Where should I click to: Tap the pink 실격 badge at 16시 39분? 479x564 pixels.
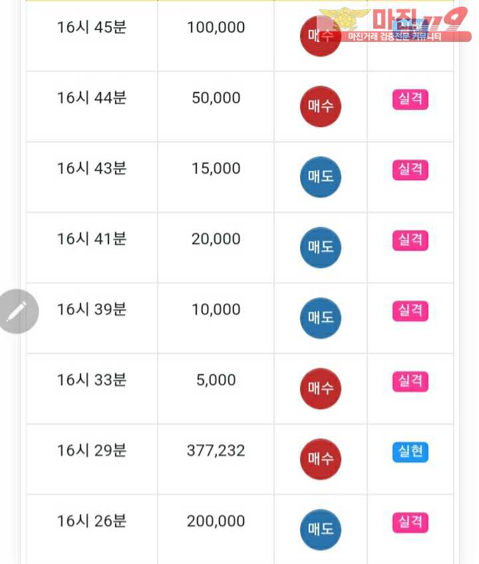pos(410,311)
